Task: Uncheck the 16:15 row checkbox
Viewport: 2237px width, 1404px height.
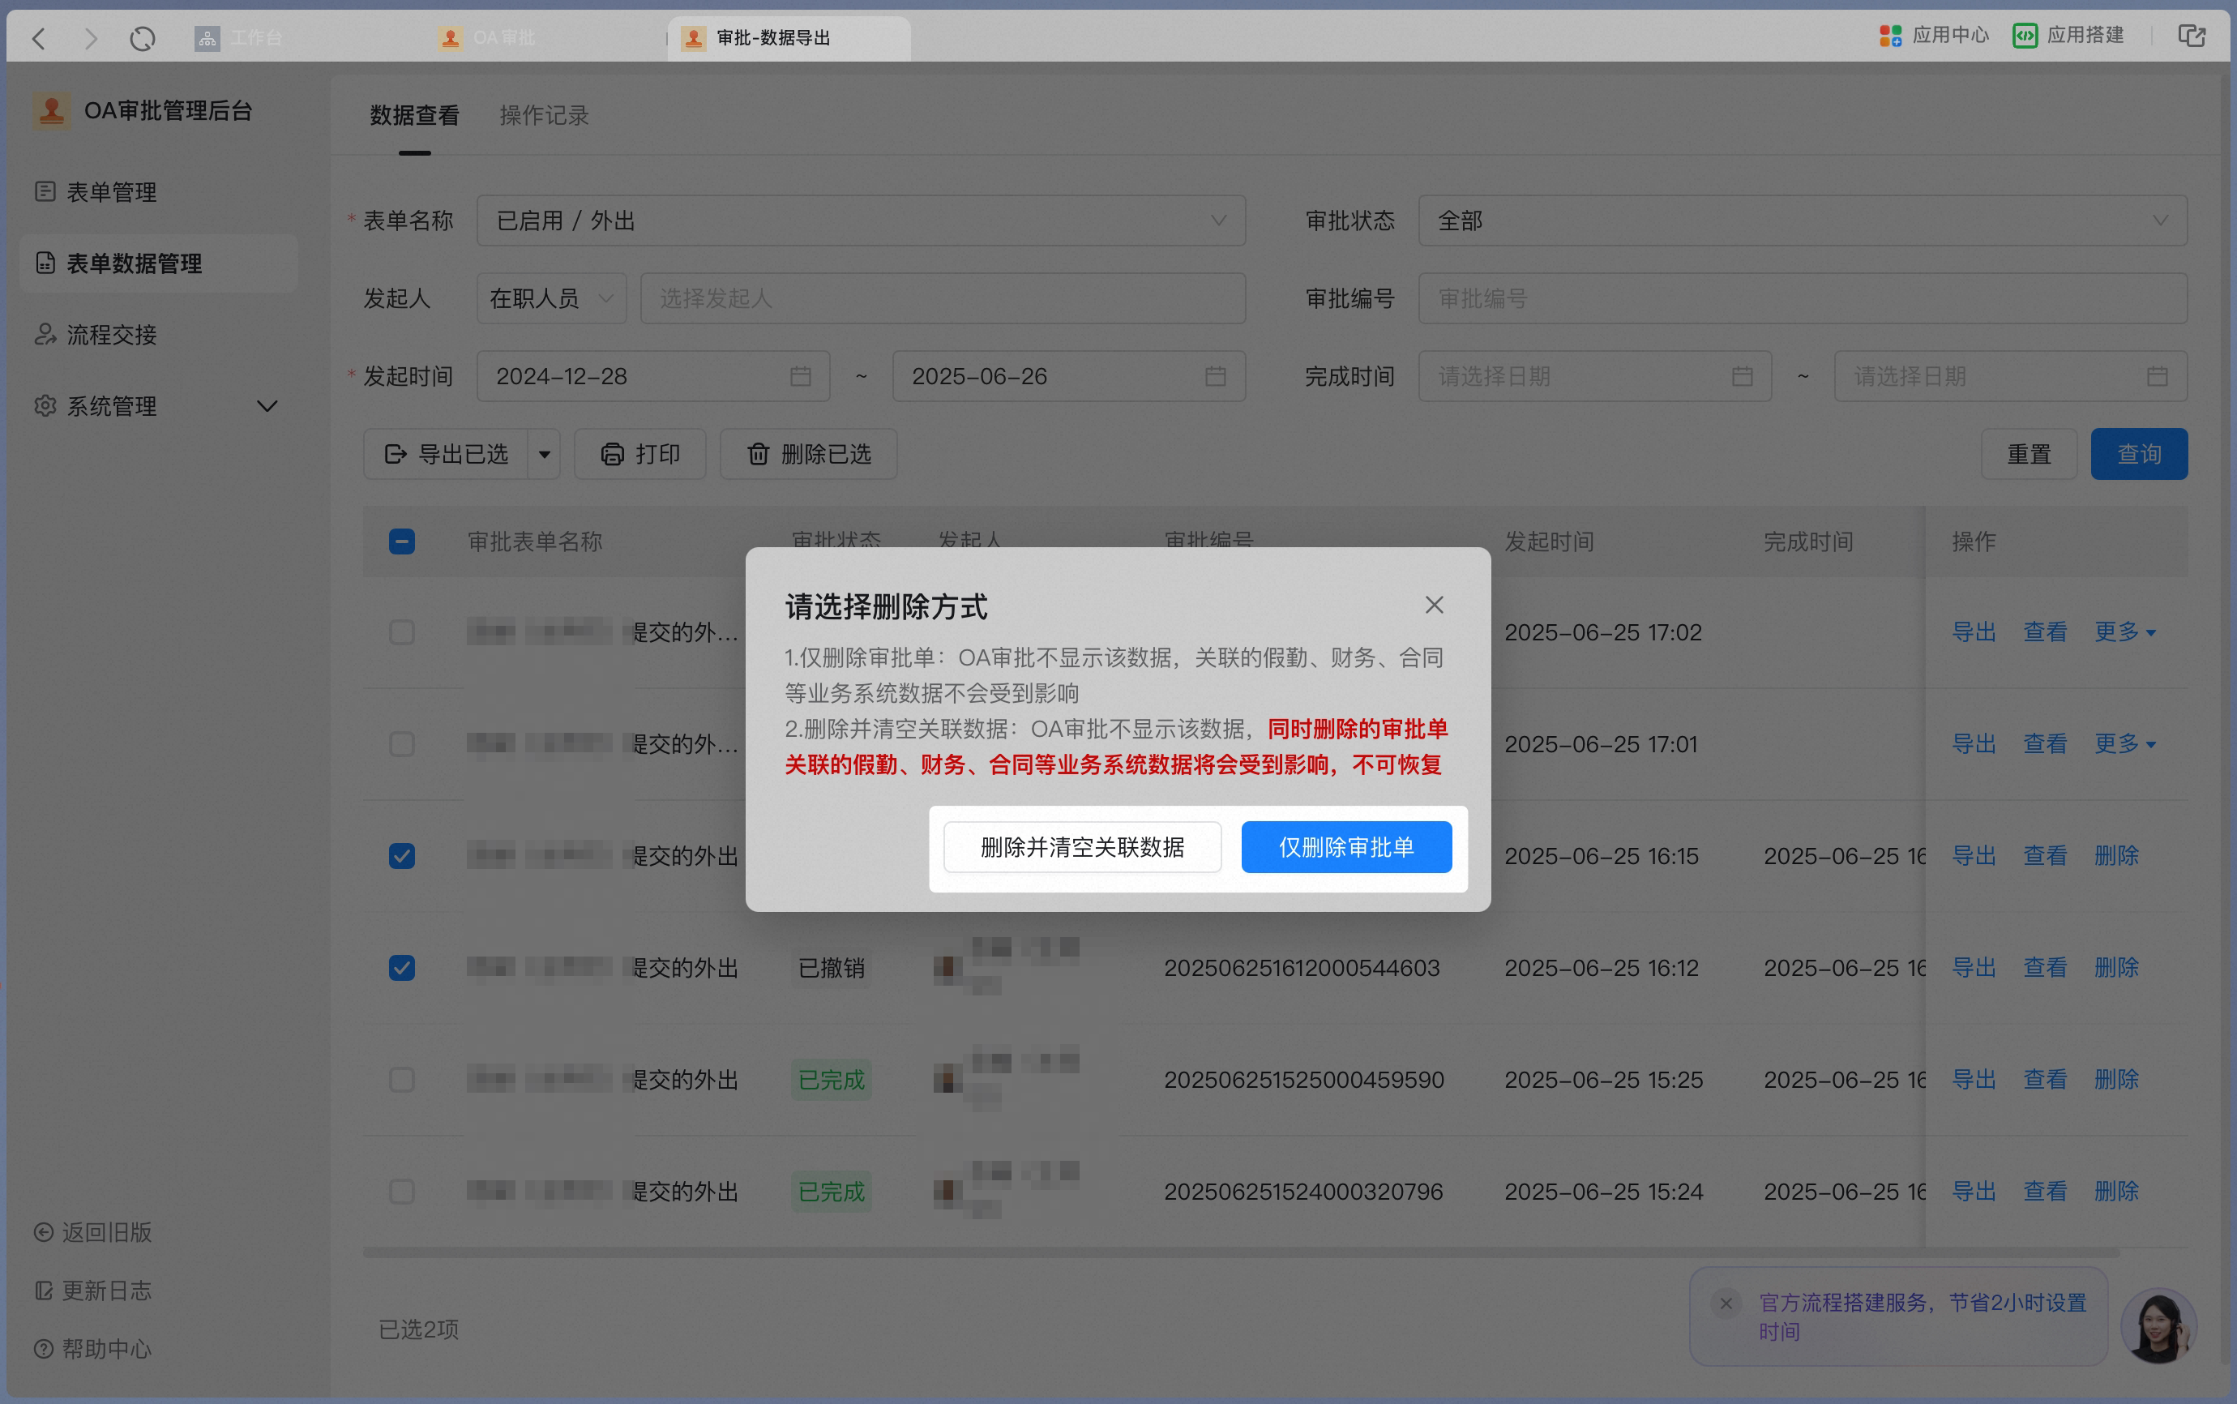Action: click(402, 855)
